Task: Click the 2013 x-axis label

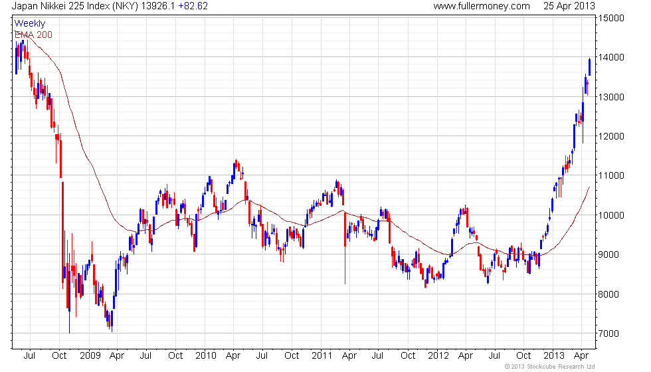Action: pyautogui.click(x=554, y=355)
